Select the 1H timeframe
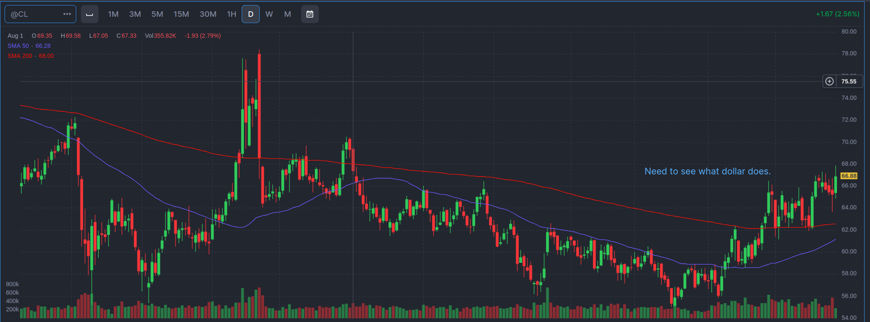 point(231,14)
